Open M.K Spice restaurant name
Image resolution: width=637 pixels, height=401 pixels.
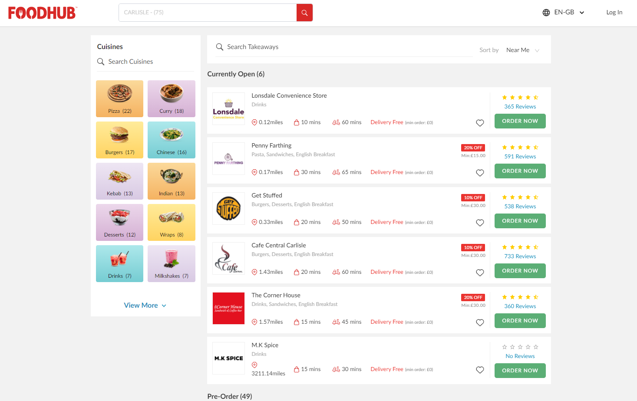pyautogui.click(x=265, y=345)
